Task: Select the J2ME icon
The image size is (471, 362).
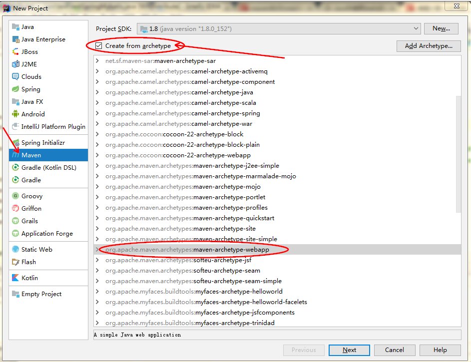Action: coord(15,64)
